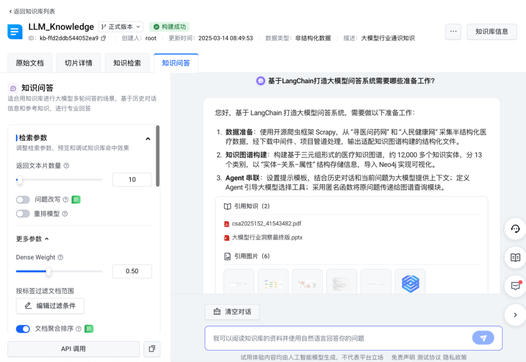This screenshot has height=362, width=526.
Task: Click the 新 badge beside 问题改写
Action: [x=76, y=200]
